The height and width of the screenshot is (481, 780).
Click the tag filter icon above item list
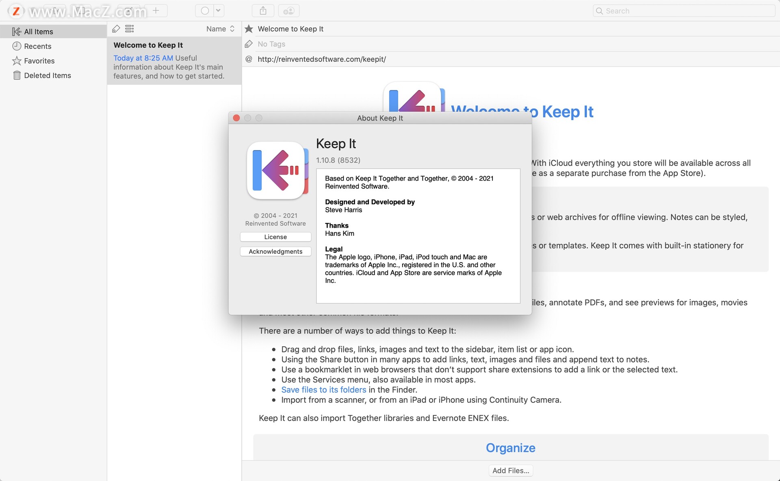(x=116, y=29)
